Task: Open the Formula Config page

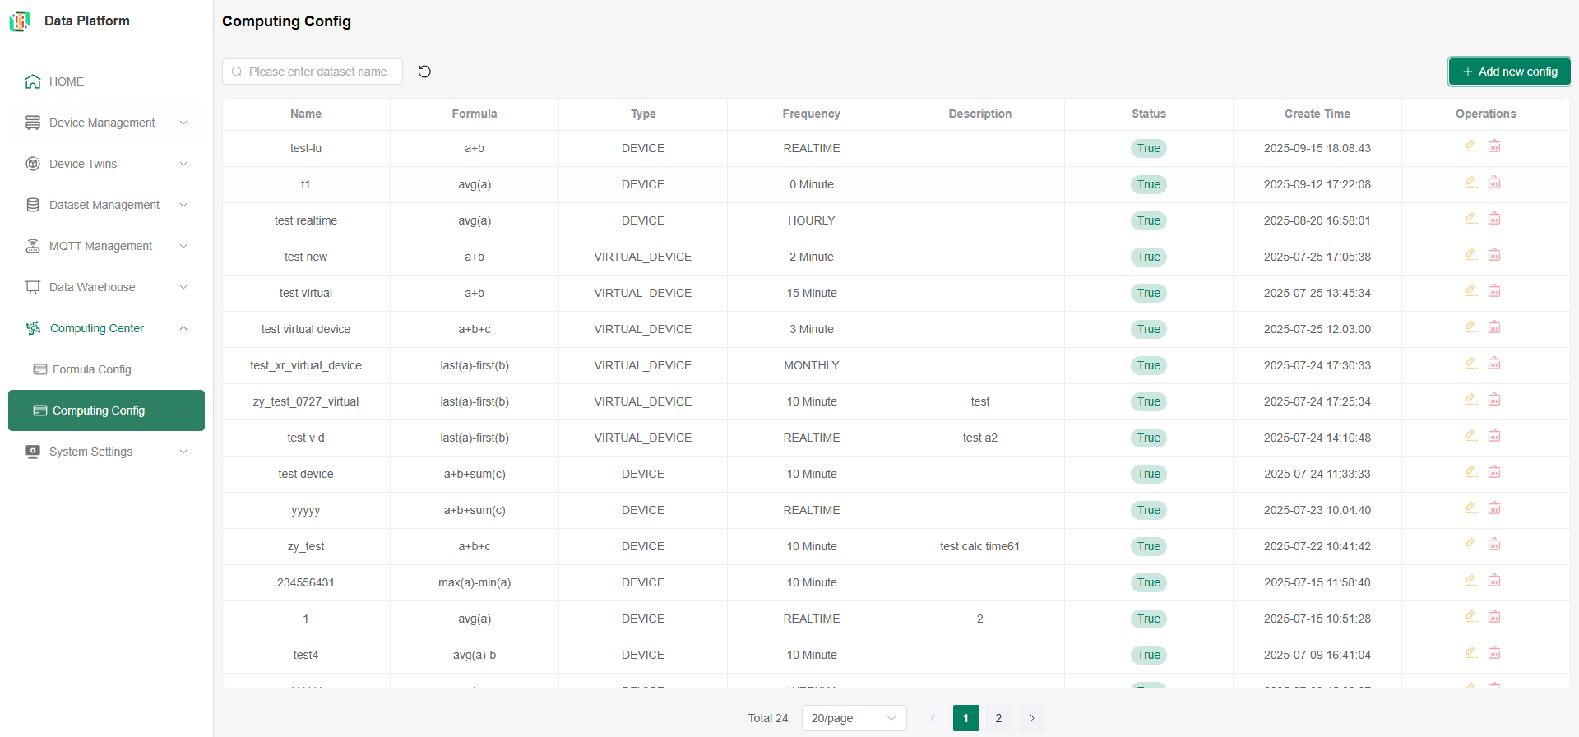Action: 91,369
